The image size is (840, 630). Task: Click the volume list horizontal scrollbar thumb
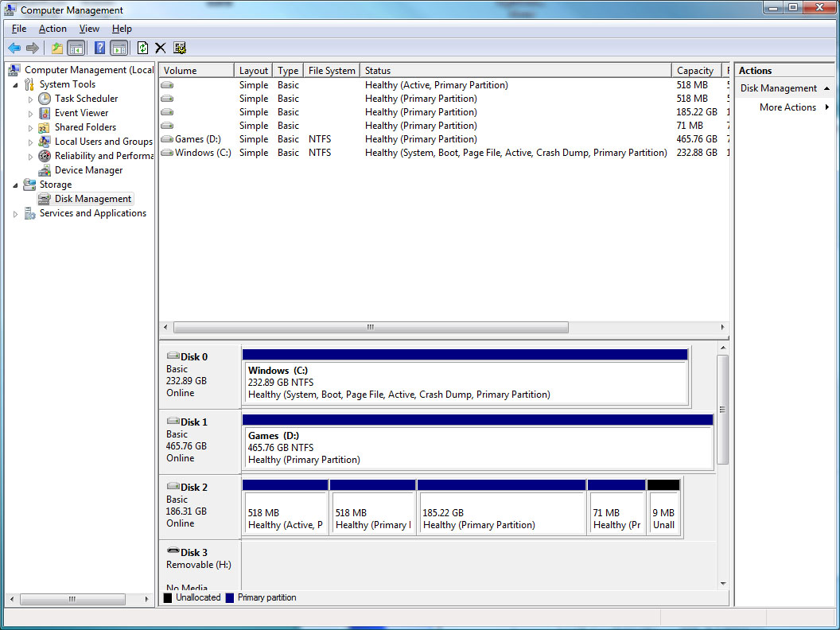click(371, 327)
